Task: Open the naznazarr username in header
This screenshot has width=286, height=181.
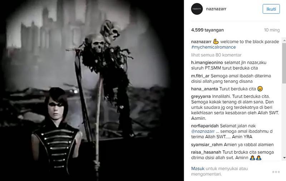Action: point(216,9)
